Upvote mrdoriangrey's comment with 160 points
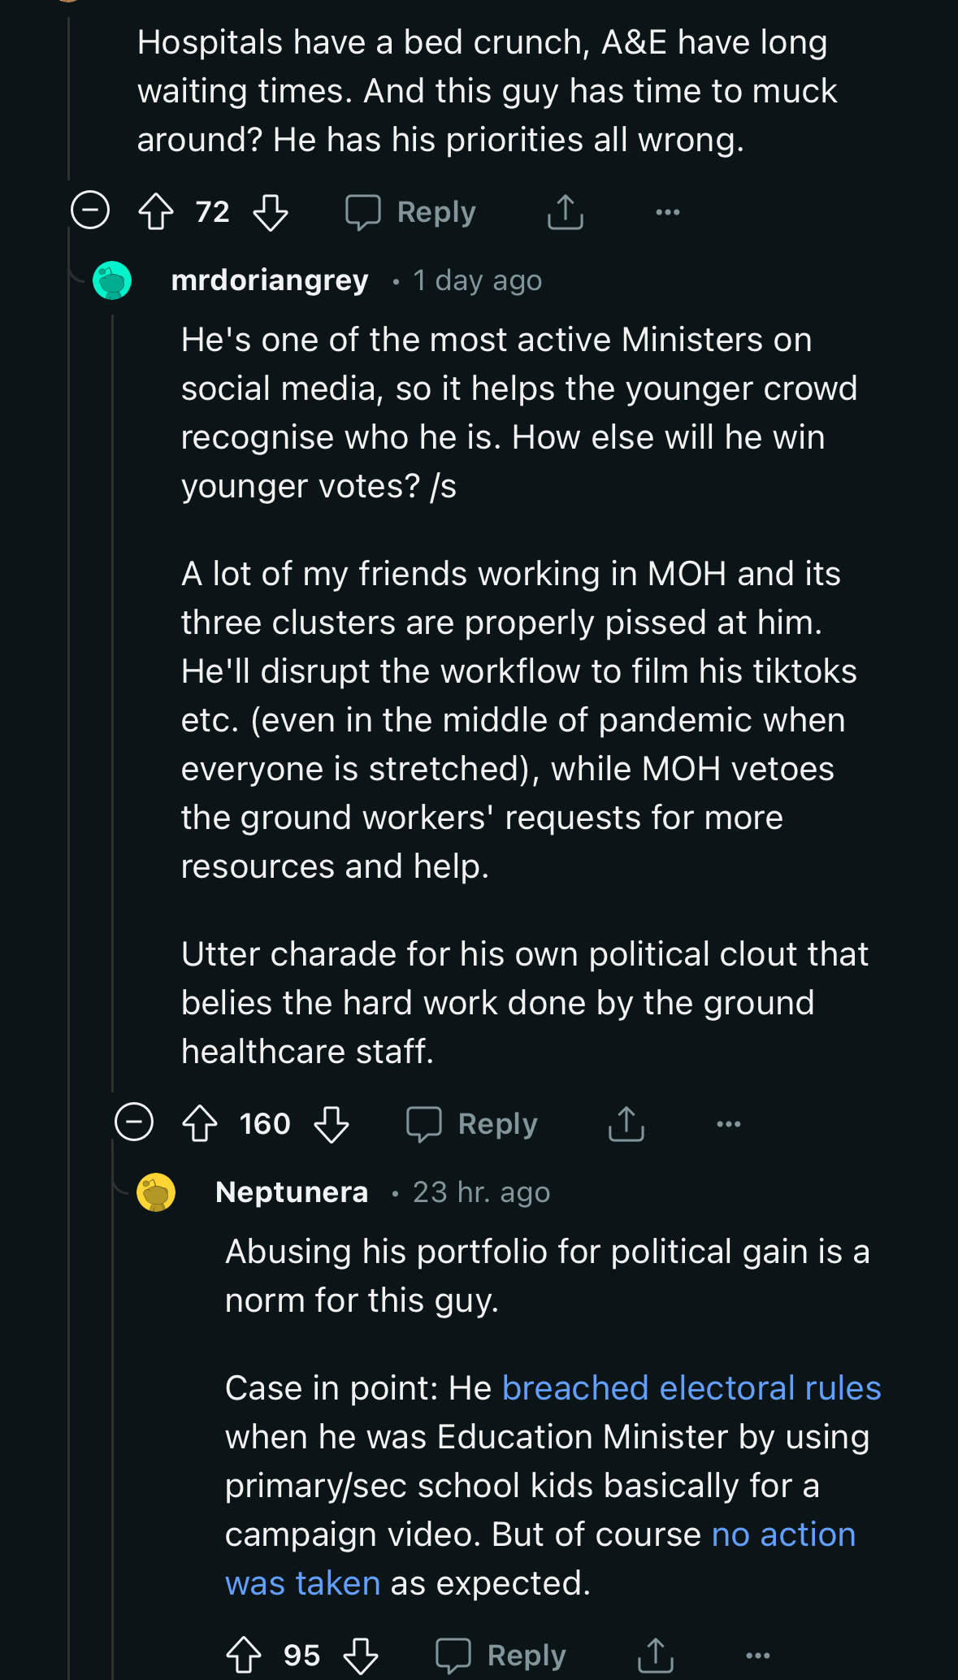This screenshot has width=958, height=1680. pos(200,1124)
